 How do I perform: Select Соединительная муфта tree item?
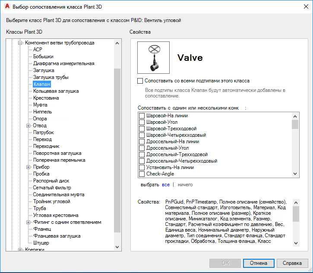point(59,195)
